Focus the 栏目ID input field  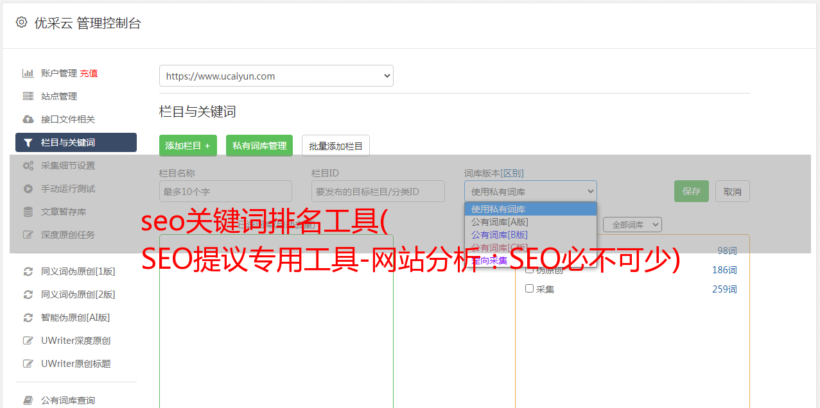(378, 191)
